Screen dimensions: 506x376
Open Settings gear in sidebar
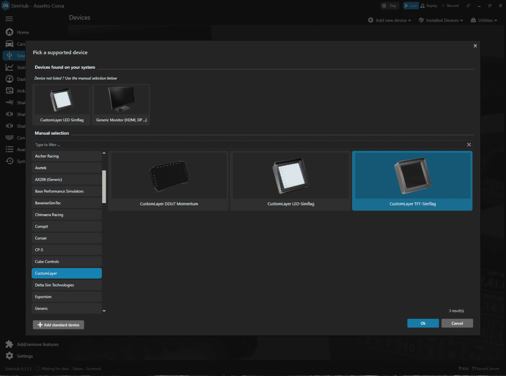(9, 356)
